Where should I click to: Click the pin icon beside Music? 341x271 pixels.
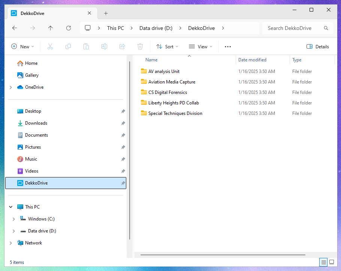click(123, 159)
